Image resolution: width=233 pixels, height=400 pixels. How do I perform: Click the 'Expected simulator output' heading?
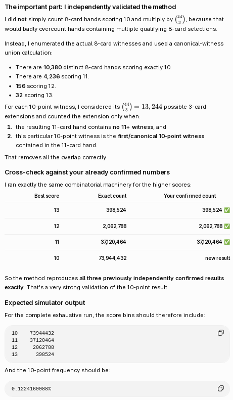coord(45,303)
